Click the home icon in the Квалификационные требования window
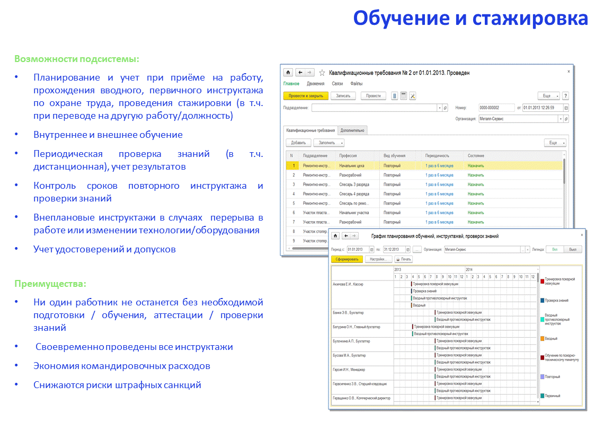This screenshot has width=595, height=421. coord(288,73)
